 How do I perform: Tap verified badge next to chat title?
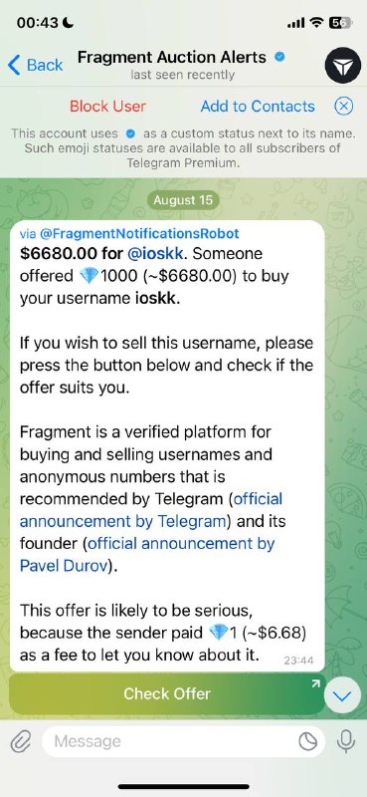click(279, 57)
